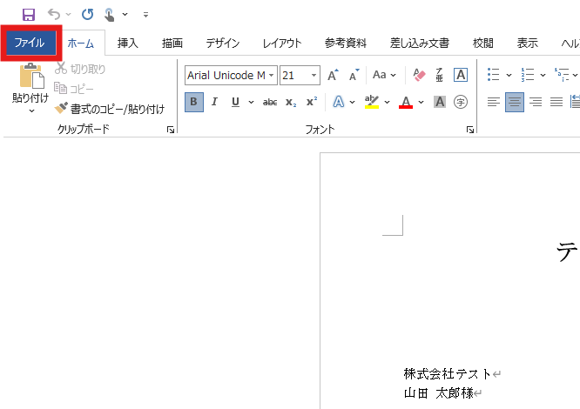
Task: Open the font name dropdown arrow
Action: point(272,76)
